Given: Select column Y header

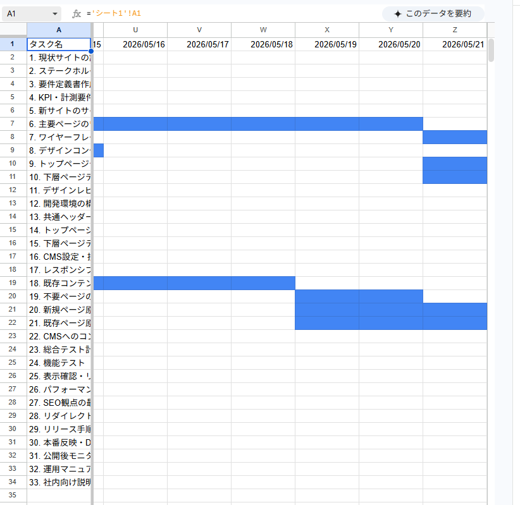Looking at the screenshot, I should (x=391, y=30).
